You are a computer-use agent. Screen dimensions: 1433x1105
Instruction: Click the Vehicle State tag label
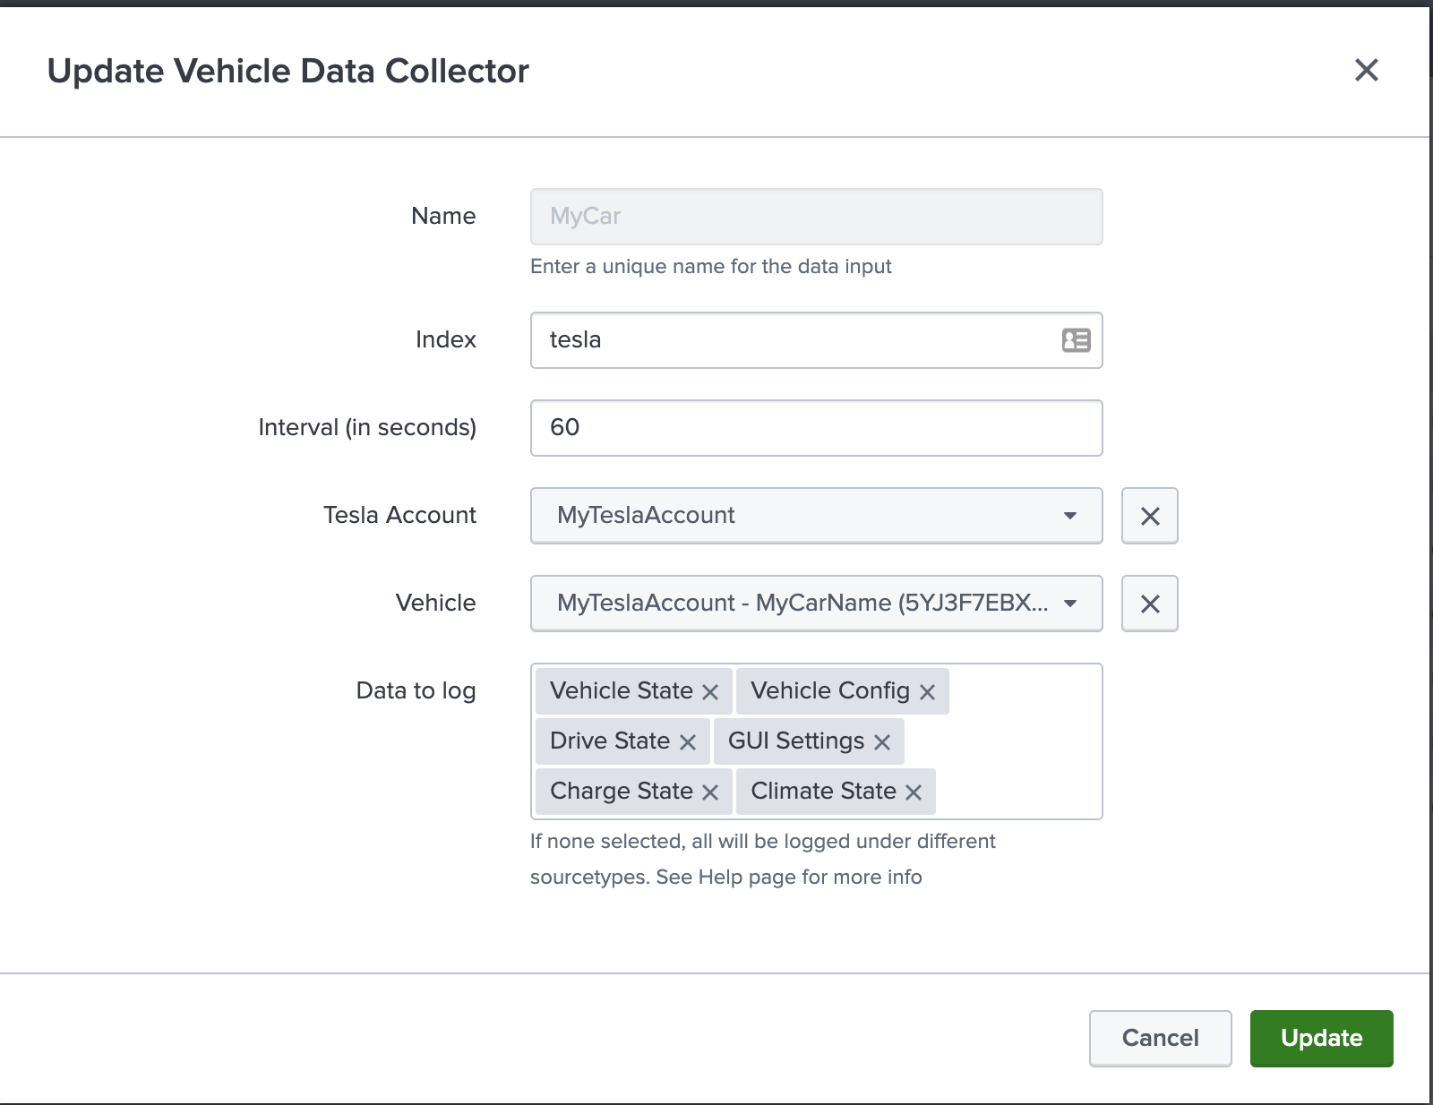pyautogui.click(x=622, y=690)
